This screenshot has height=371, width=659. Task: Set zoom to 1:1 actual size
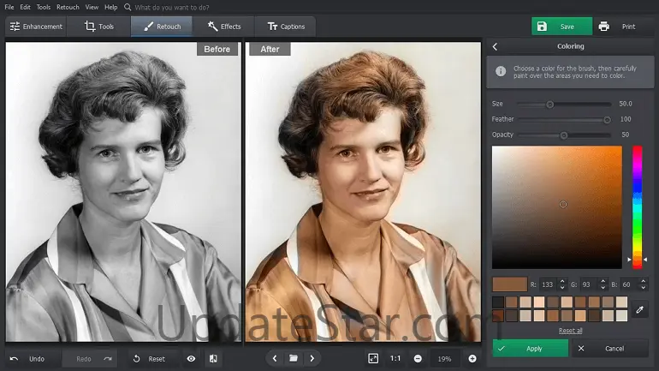tap(395, 358)
